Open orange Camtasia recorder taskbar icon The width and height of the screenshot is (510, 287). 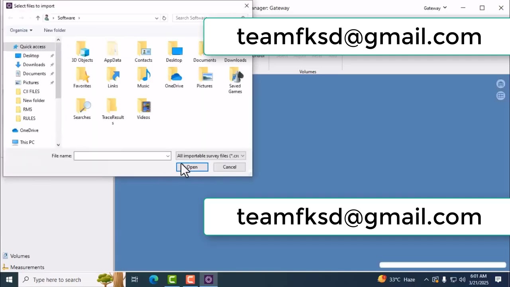(190, 279)
